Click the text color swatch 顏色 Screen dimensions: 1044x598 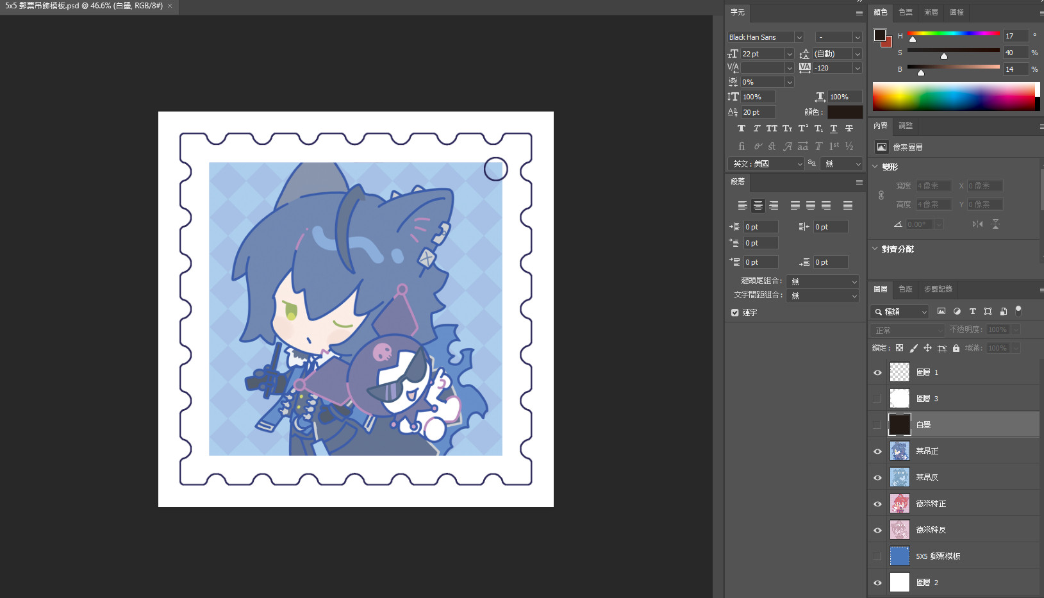tap(845, 112)
